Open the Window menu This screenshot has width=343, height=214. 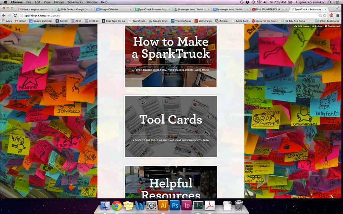click(91, 2)
